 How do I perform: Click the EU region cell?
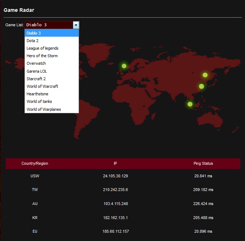coord(35,231)
